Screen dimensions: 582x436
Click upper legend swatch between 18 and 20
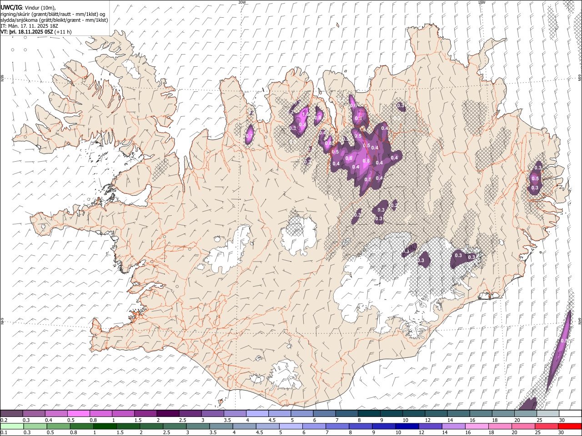[502, 413]
